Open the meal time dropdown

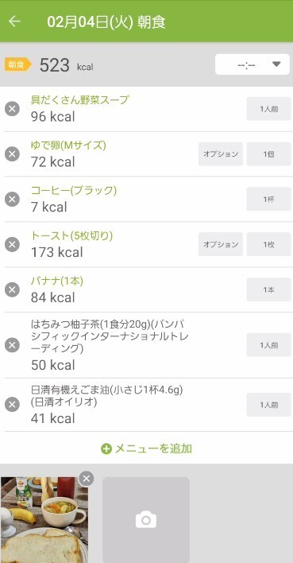[x=253, y=64]
